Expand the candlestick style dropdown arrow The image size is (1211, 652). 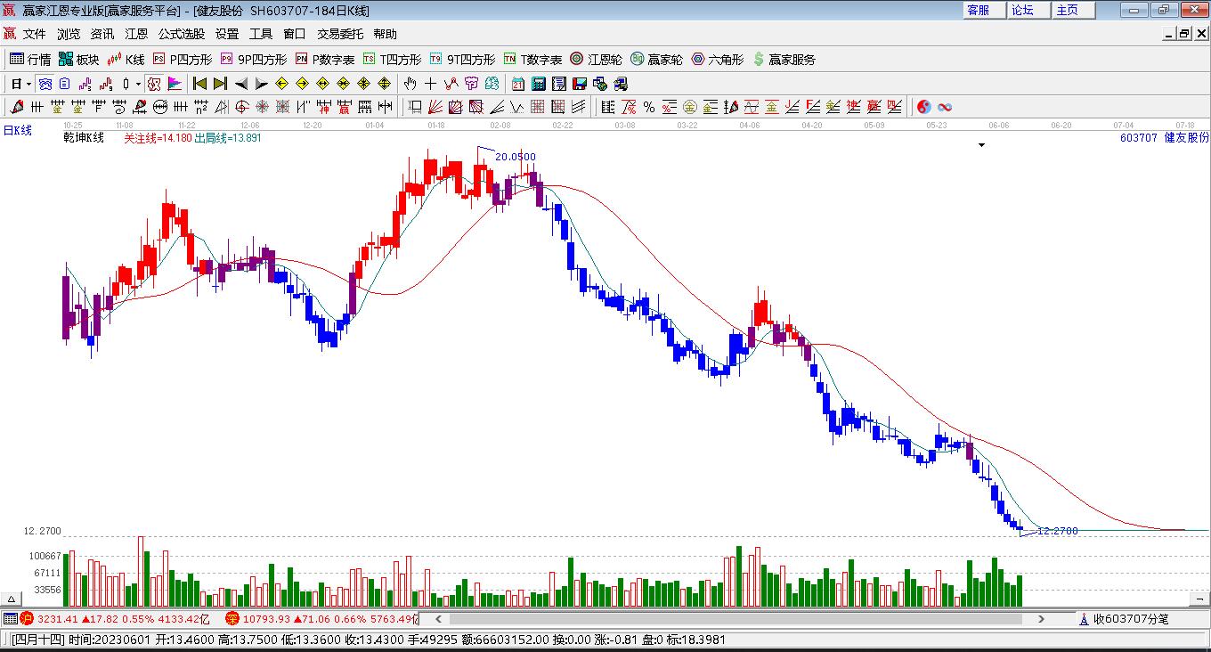[x=138, y=84]
